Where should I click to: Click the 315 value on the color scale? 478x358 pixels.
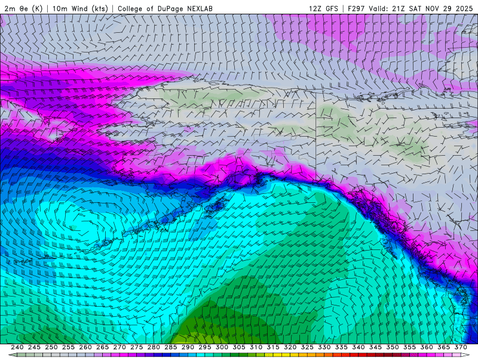point(273,347)
